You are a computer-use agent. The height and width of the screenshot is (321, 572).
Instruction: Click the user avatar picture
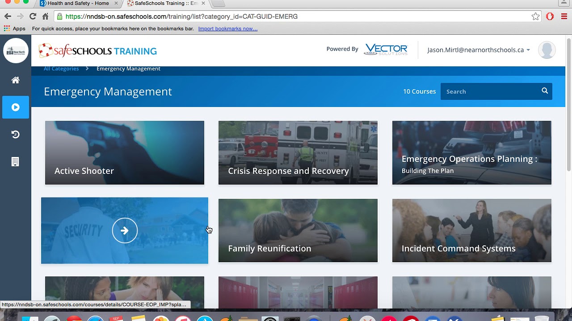coord(547,50)
